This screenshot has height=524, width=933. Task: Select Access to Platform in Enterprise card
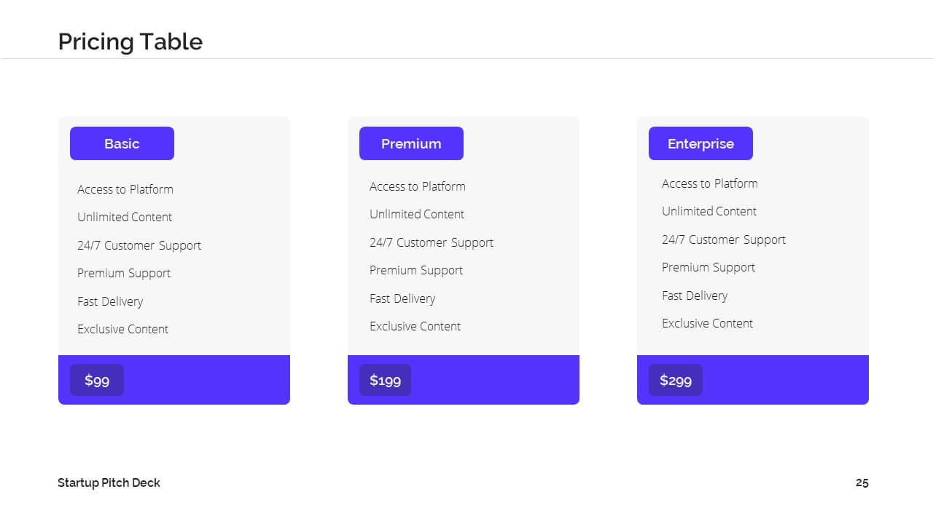[x=710, y=183]
